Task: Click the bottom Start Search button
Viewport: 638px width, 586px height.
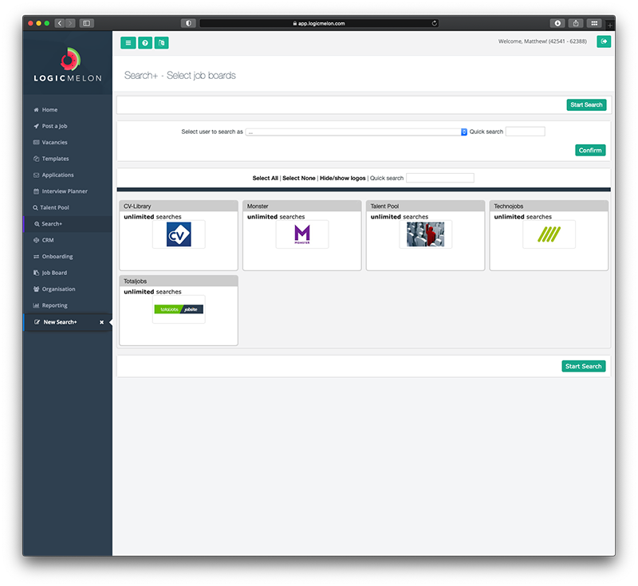Action: pyautogui.click(x=584, y=367)
